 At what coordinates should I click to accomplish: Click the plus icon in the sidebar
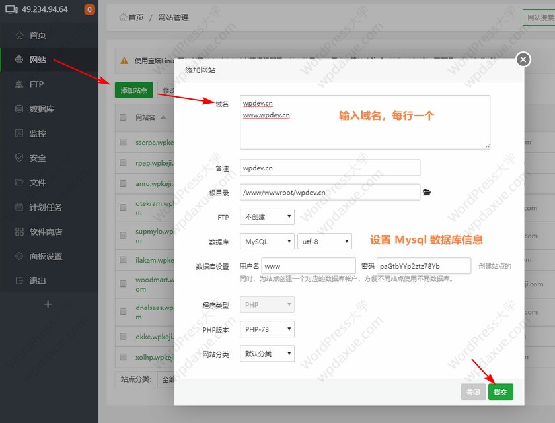coord(48,304)
